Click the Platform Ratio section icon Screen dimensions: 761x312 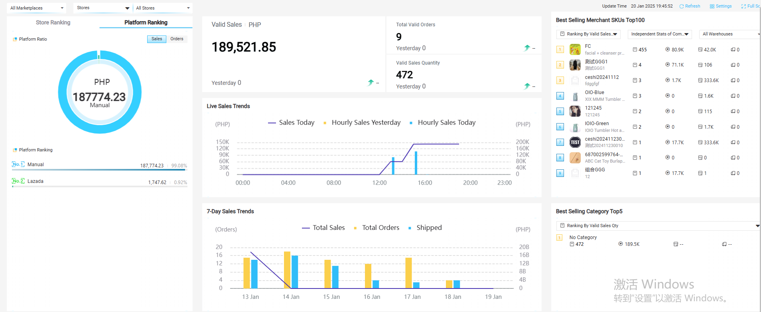tap(15, 39)
